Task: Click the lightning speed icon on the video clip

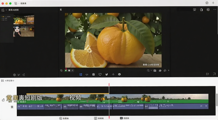Action: tap(138, 102)
